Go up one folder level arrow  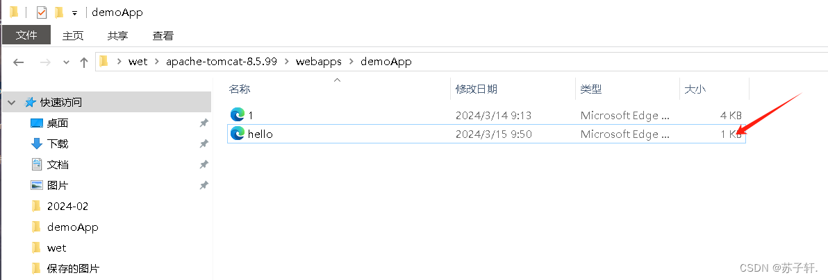(83, 62)
